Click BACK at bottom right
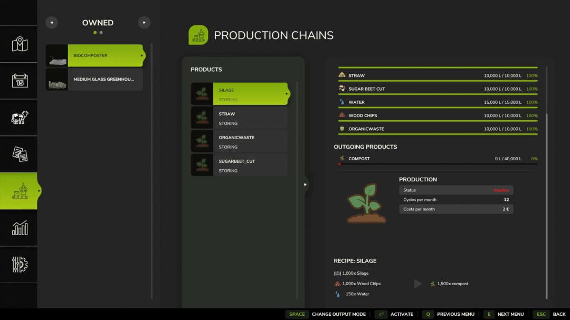The height and width of the screenshot is (320, 570). [x=558, y=314]
